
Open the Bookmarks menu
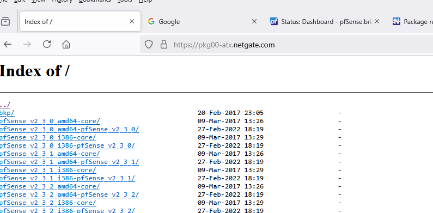click(95, 1)
